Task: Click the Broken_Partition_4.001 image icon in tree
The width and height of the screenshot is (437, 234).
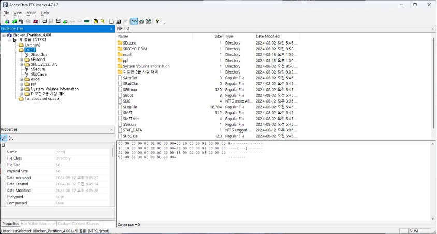Action: [x=9, y=35]
